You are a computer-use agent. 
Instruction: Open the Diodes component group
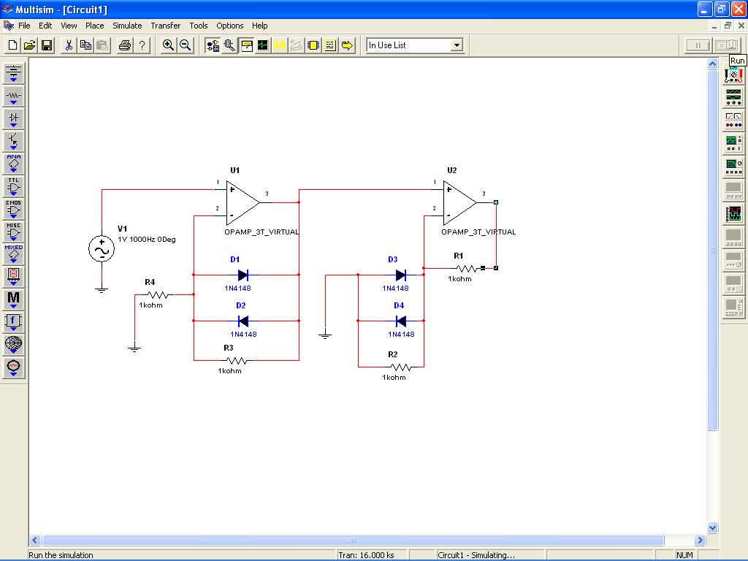pyautogui.click(x=13, y=118)
